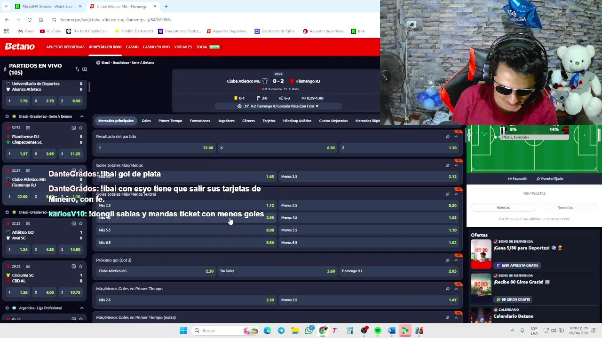Click the video stream icon in Partidos en Vivo header
Screen dimensions: 602x338
[x=85, y=69]
